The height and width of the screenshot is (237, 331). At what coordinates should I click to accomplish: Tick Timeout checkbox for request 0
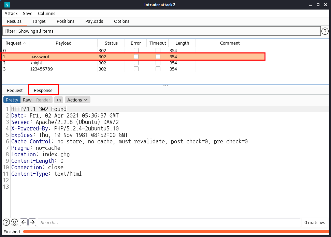(x=158, y=50)
